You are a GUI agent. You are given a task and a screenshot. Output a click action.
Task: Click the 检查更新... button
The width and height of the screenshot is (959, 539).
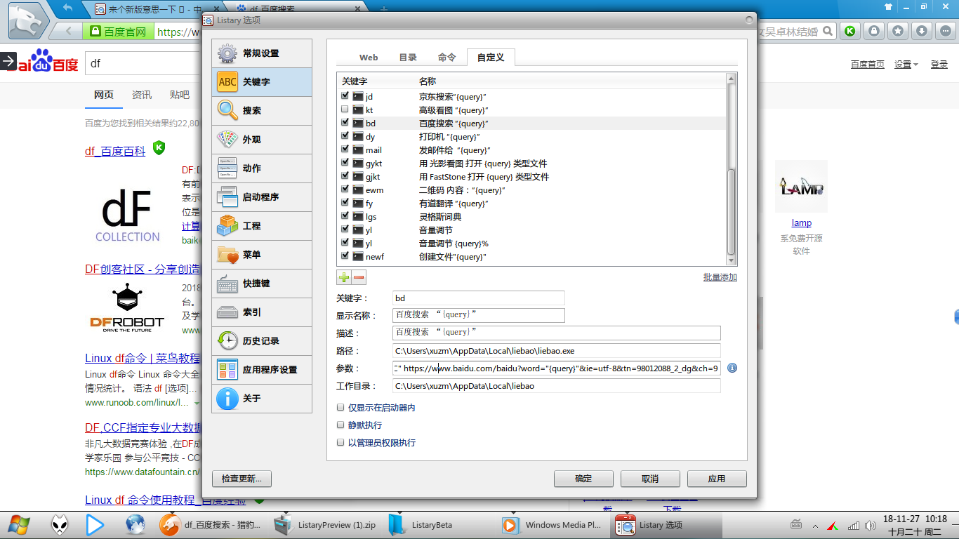coord(242,479)
